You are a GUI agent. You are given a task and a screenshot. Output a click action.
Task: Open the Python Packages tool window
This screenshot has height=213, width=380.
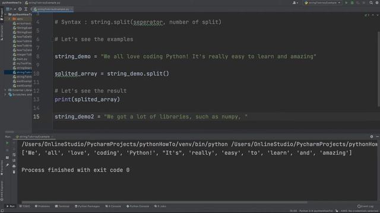(x=87, y=206)
